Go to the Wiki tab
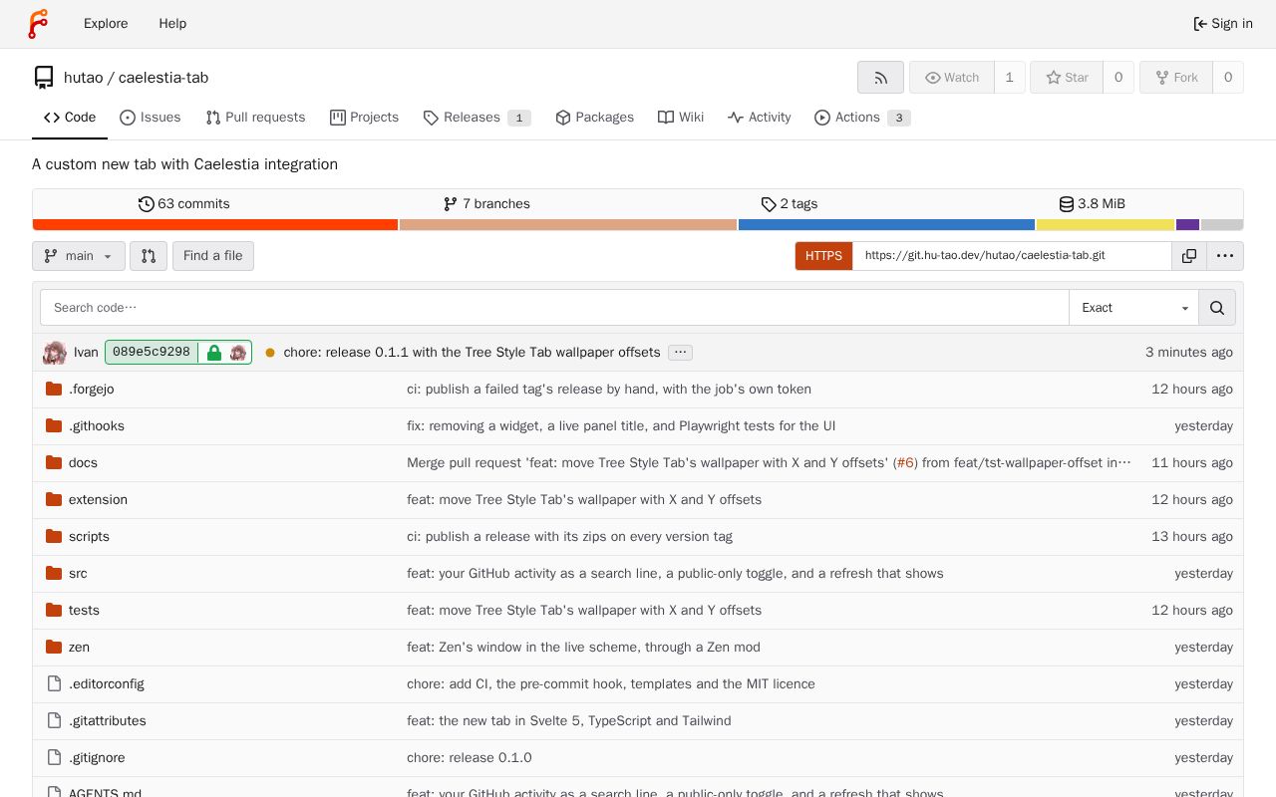Screen dimensions: 1276x797 (681, 118)
